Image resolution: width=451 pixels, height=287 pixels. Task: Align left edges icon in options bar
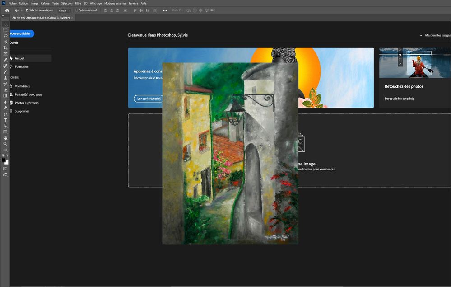pyautogui.click(x=106, y=10)
